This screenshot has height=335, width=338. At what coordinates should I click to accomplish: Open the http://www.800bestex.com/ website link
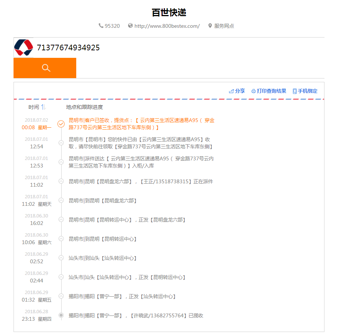pos(167,26)
